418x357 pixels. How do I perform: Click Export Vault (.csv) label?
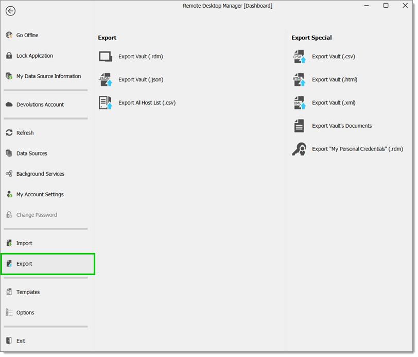[334, 57]
